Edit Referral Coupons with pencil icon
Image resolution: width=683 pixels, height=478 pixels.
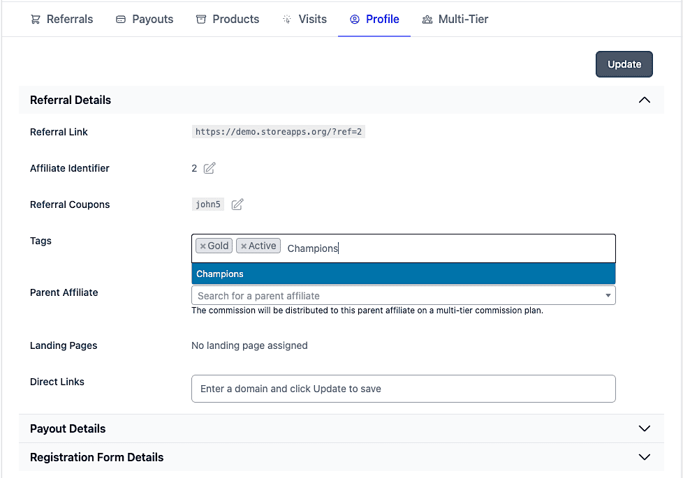click(237, 204)
